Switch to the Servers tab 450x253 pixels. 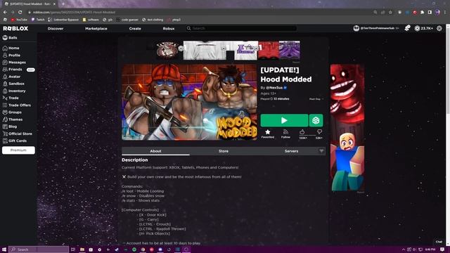pyautogui.click(x=291, y=151)
